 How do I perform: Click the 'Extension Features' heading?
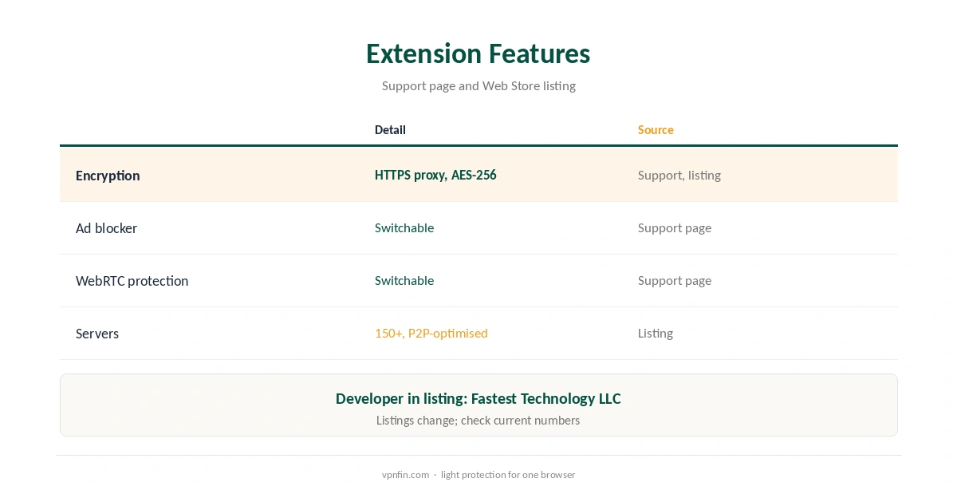(478, 53)
